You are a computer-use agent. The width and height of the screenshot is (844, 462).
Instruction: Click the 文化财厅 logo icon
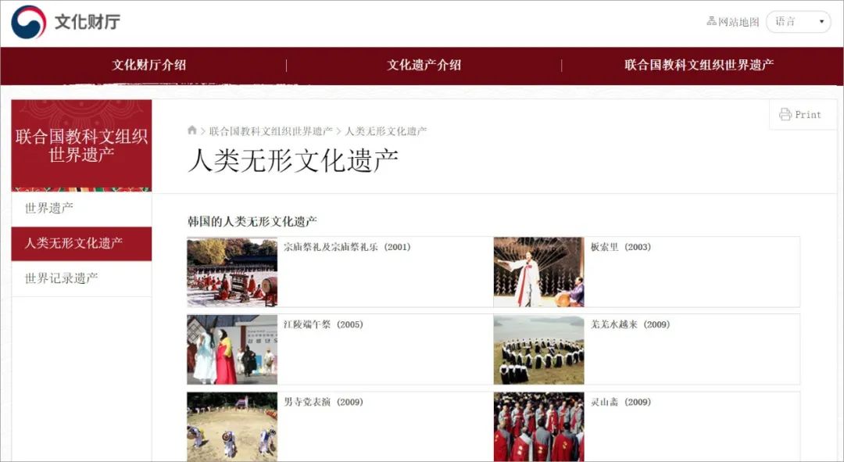tap(27, 20)
